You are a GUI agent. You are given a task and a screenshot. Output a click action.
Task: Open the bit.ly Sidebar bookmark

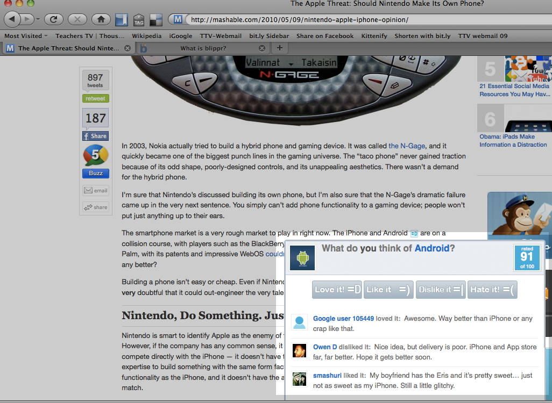point(269,36)
